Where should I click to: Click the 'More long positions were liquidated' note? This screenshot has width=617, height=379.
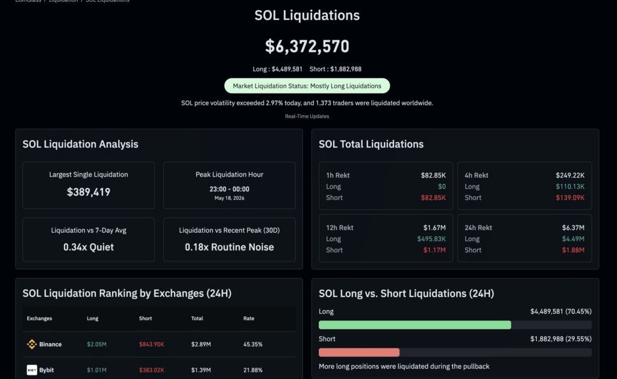click(404, 366)
